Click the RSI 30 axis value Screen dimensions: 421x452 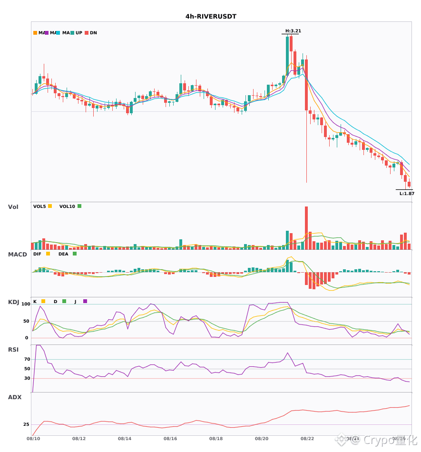click(x=27, y=378)
